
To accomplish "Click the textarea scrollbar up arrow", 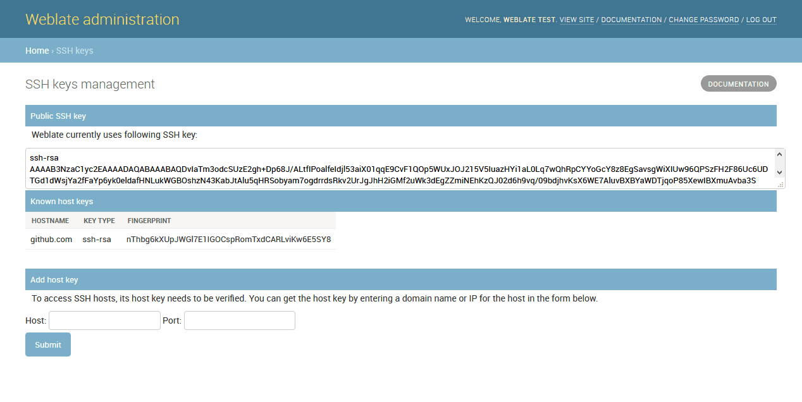I will coord(780,154).
